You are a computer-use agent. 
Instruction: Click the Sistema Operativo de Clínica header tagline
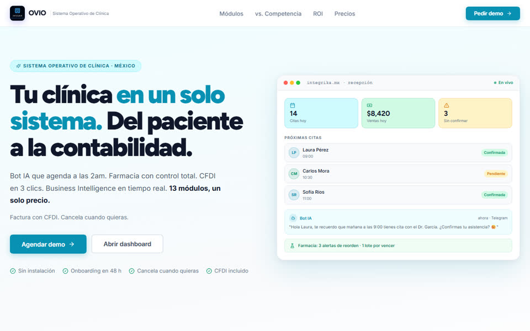click(x=81, y=13)
